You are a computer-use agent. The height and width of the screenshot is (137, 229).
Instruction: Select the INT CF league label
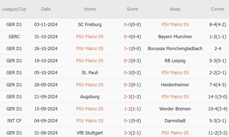click(14, 121)
